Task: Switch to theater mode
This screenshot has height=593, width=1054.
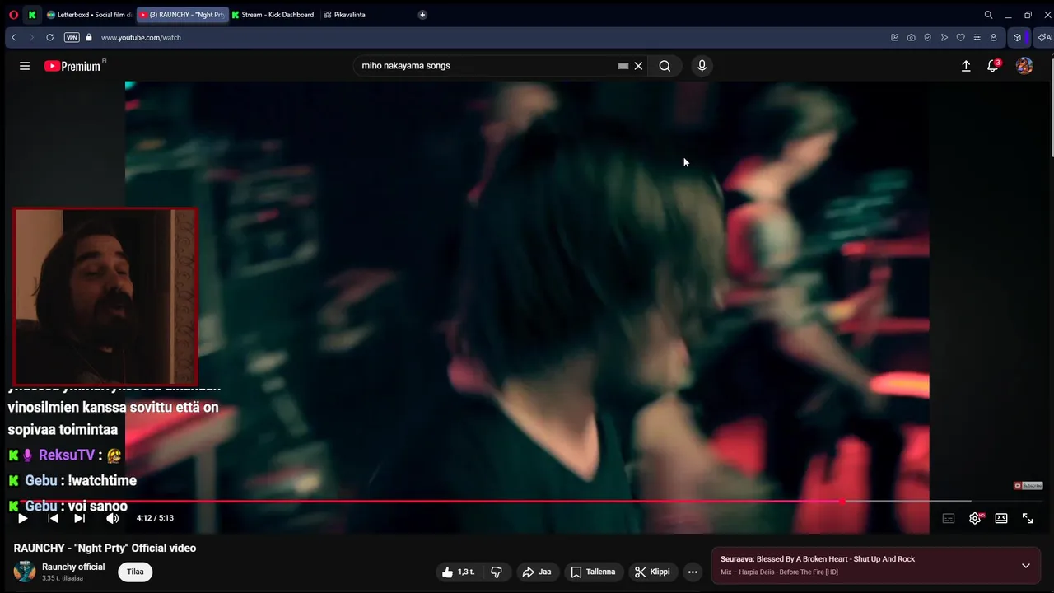Action: coord(1001,518)
